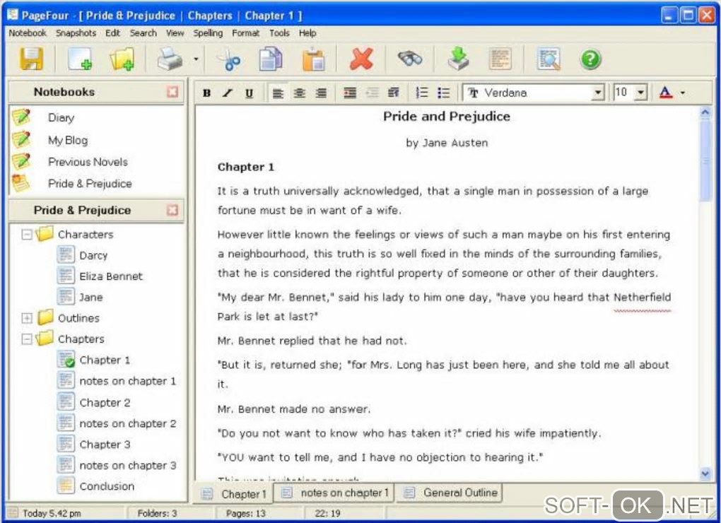
Task: Close the Pride & Prejudice panel
Action: [172, 210]
